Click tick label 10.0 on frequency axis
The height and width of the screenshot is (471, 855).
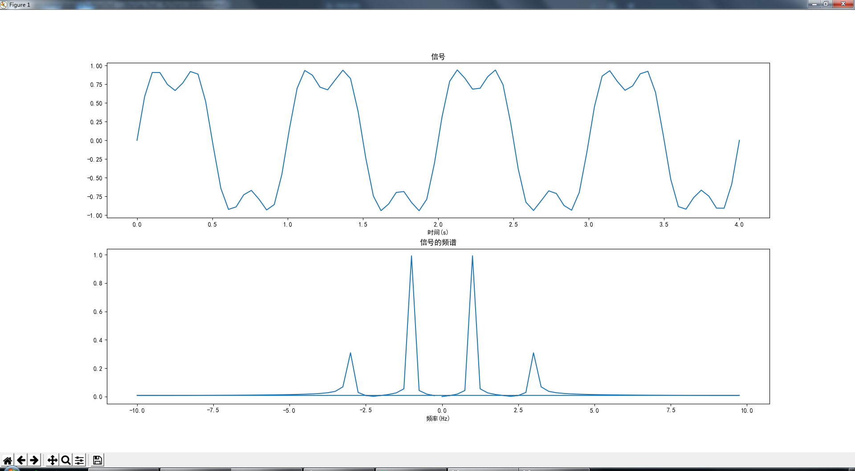747,410
